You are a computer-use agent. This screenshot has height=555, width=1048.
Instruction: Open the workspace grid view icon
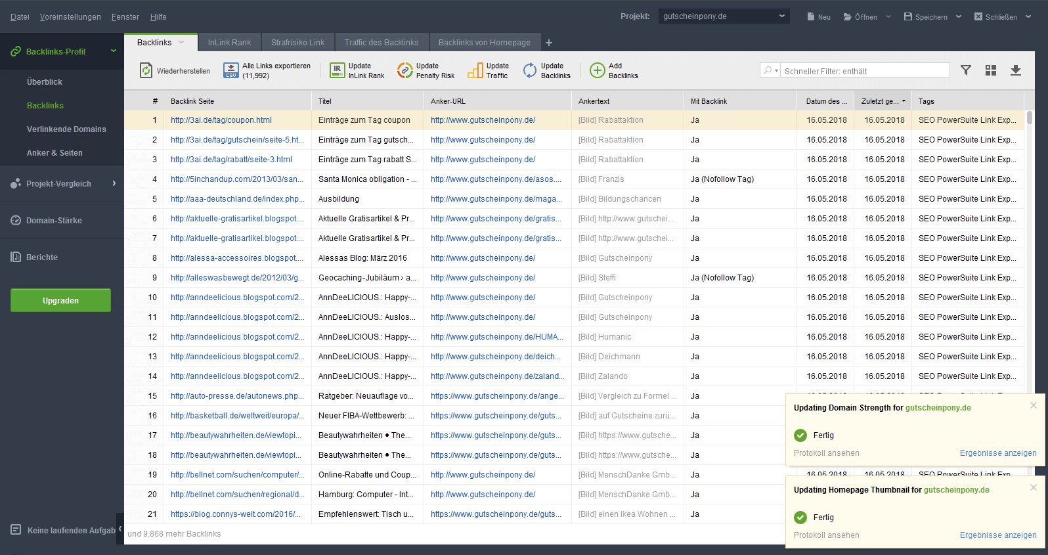click(x=991, y=70)
